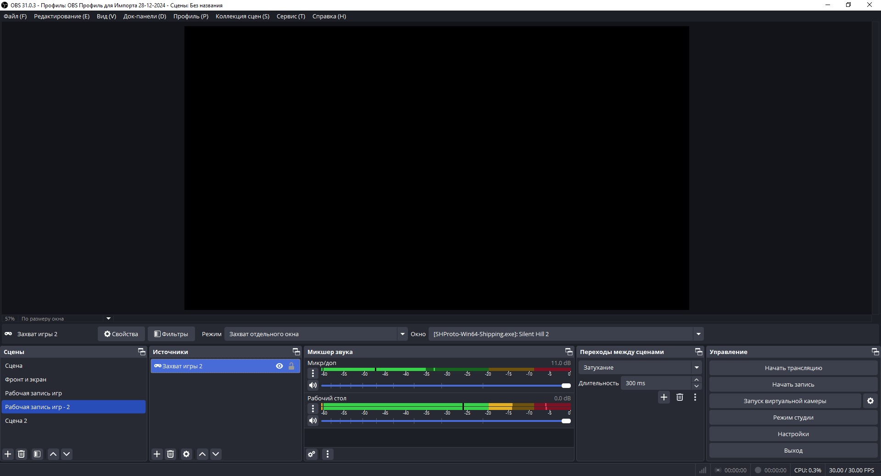The image size is (881, 476).
Task: Select the Рабочая запись игр - 2 scene
Action: [x=73, y=407]
